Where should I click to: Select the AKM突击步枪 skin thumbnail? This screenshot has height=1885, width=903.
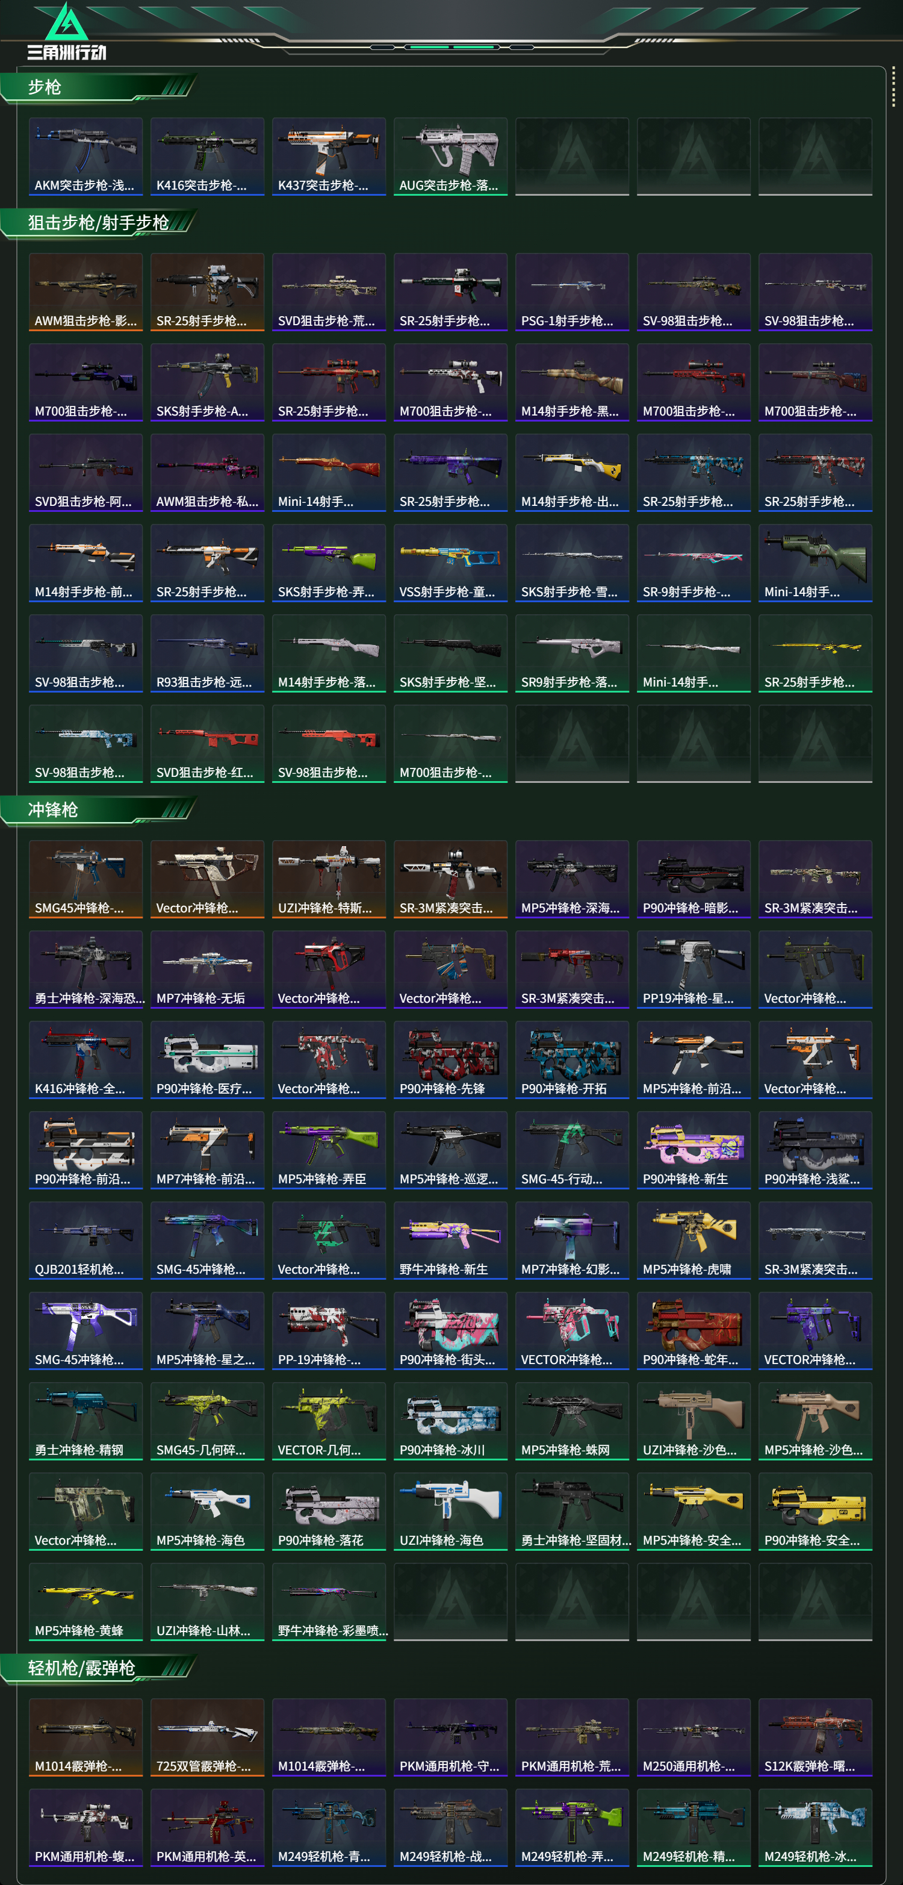(85, 157)
